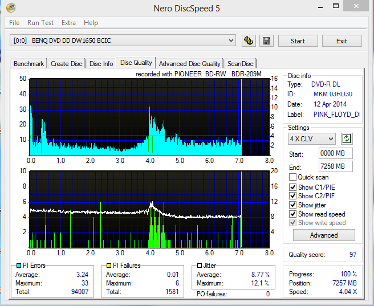Minimize the Nero DiscSpeed window
This screenshot has height=306, width=374.
(320, 6)
